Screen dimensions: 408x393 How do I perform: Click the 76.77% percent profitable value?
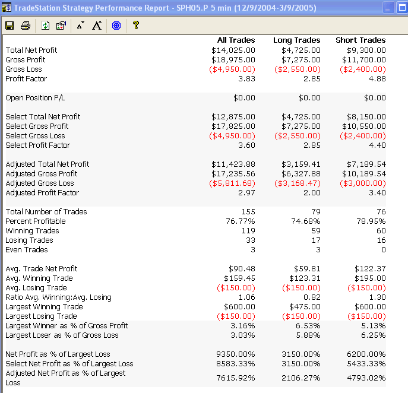click(240, 221)
